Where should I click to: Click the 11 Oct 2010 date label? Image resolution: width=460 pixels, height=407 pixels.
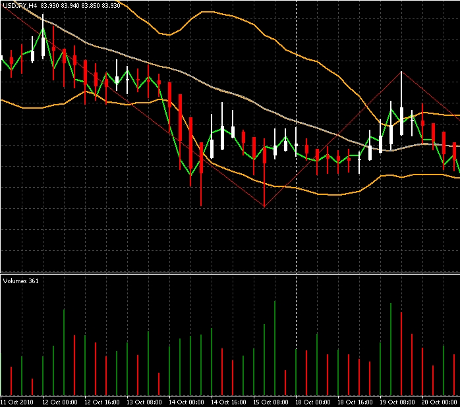(x=16, y=402)
